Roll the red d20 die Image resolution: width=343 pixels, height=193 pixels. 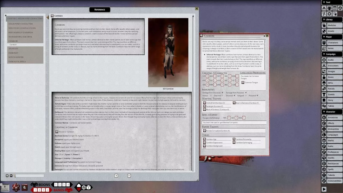pos(16,187)
